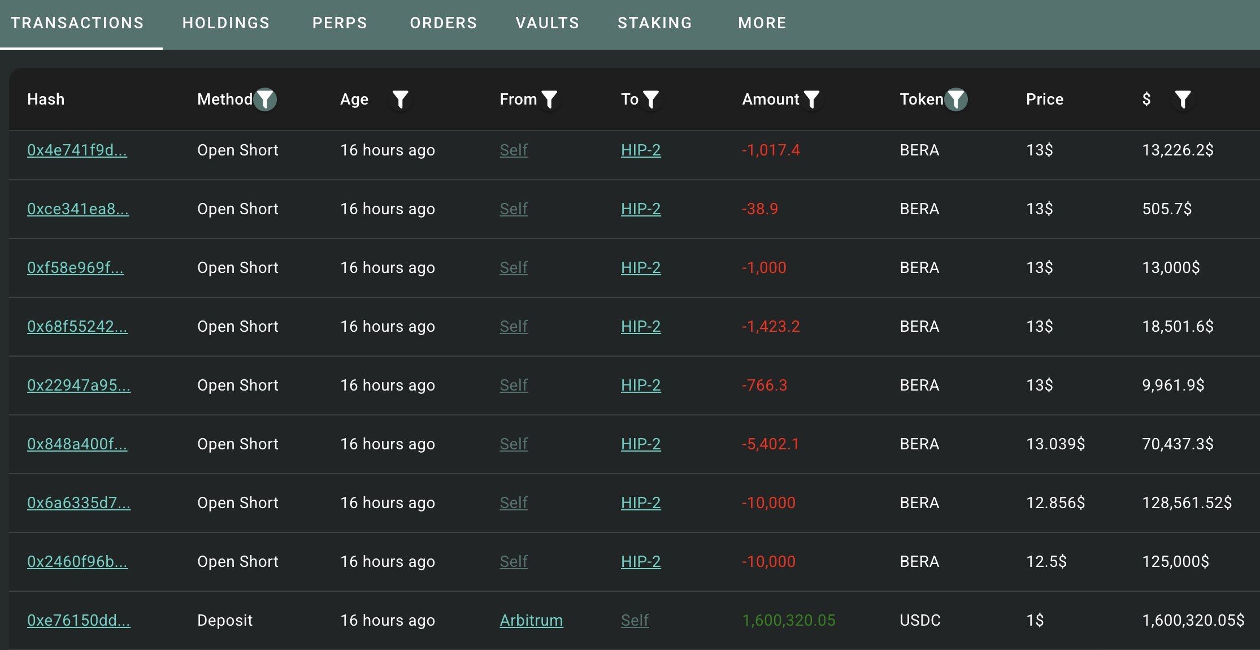This screenshot has width=1260, height=650.
Task: Open transaction hash 0x6a6335d7...
Action: [x=79, y=503]
